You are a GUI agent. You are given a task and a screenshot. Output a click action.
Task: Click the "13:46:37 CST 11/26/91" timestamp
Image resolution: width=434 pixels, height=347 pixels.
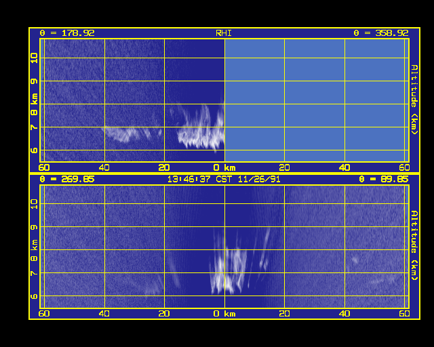[x=224, y=180]
